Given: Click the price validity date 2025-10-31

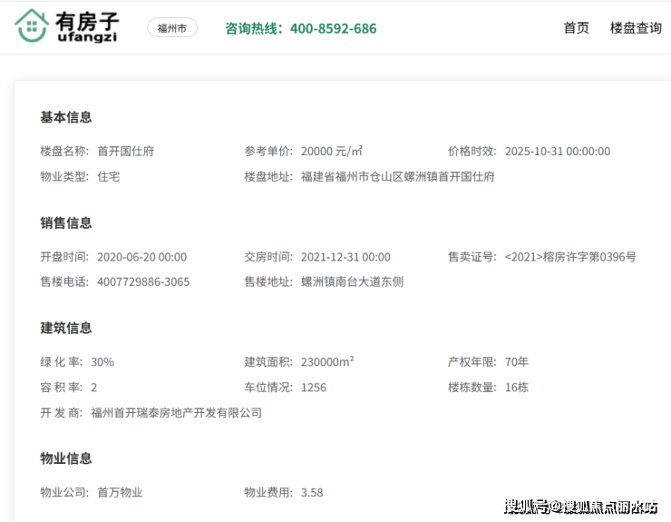Looking at the screenshot, I should (x=557, y=152).
